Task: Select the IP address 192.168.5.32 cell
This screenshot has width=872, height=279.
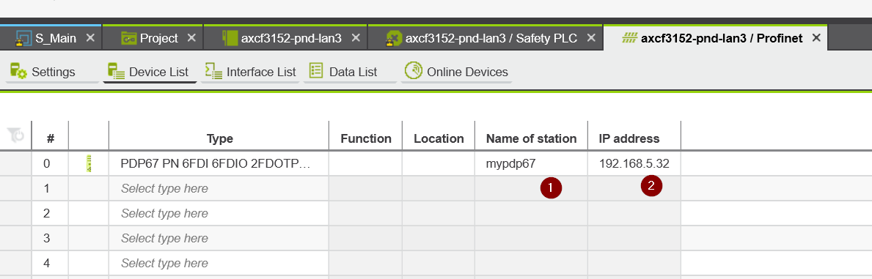Action: (634, 163)
